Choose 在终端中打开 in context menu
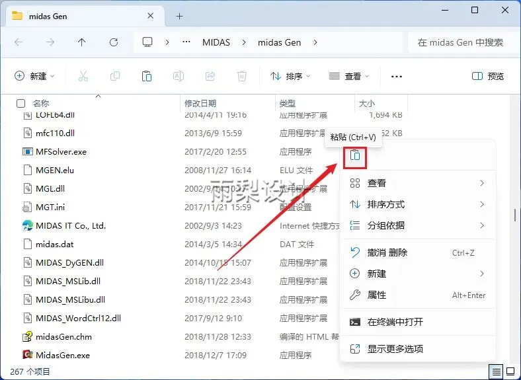The image size is (521, 380). click(x=418, y=322)
